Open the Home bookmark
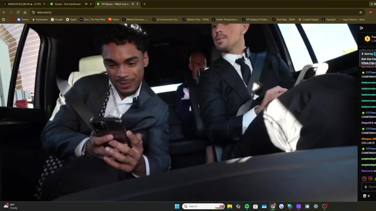 (x=113, y=20)
